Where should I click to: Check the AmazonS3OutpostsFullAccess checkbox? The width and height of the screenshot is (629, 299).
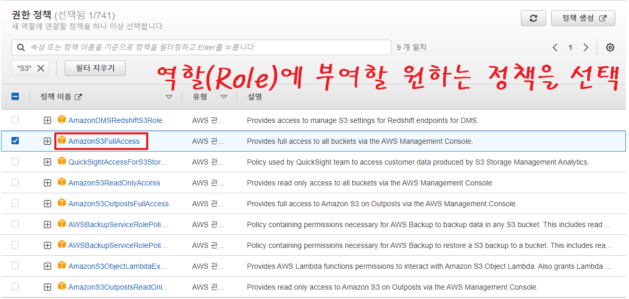click(x=15, y=203)
